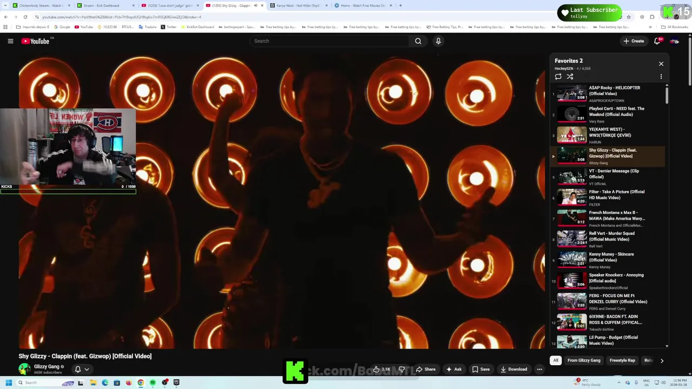Go to YouTube home via logo
The width and height of the screenshot is (692, 389).
[x=36, y=41]
